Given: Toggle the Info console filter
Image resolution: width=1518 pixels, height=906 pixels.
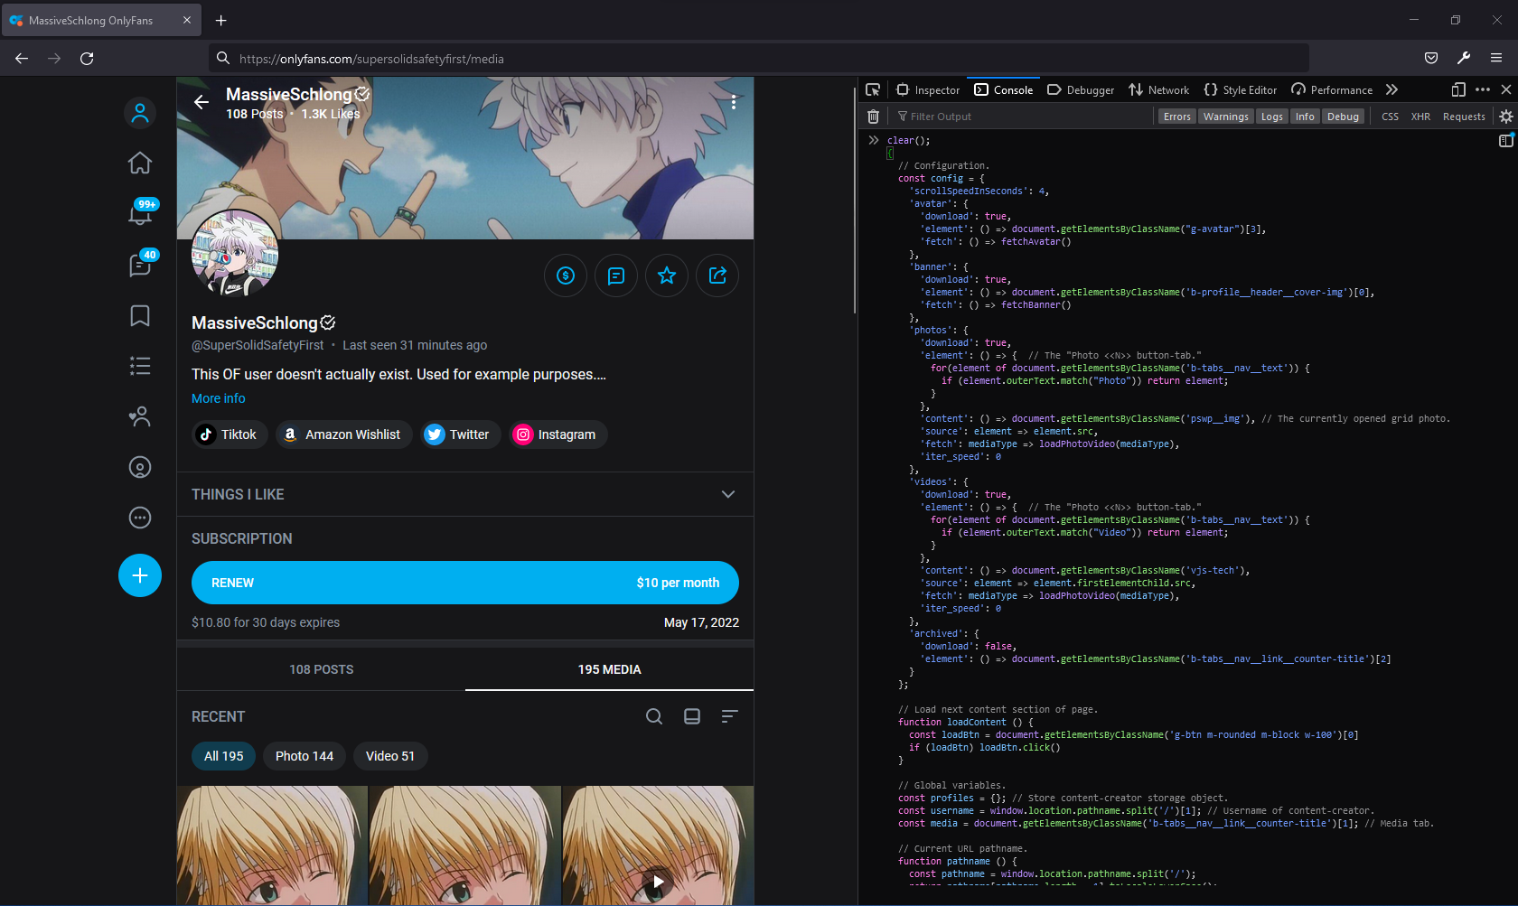Looking at the screenshot, I should click(1306, 117).
